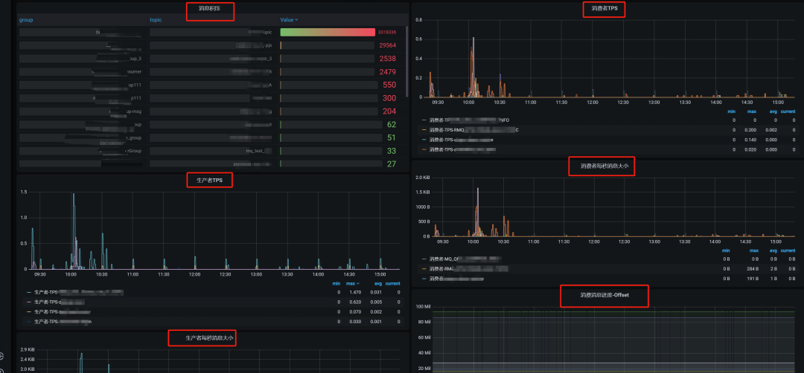Open the 消费者每秒消息大小 panel title menu
Viewport: 804px width, 373px height.
(x=604, y=166)
